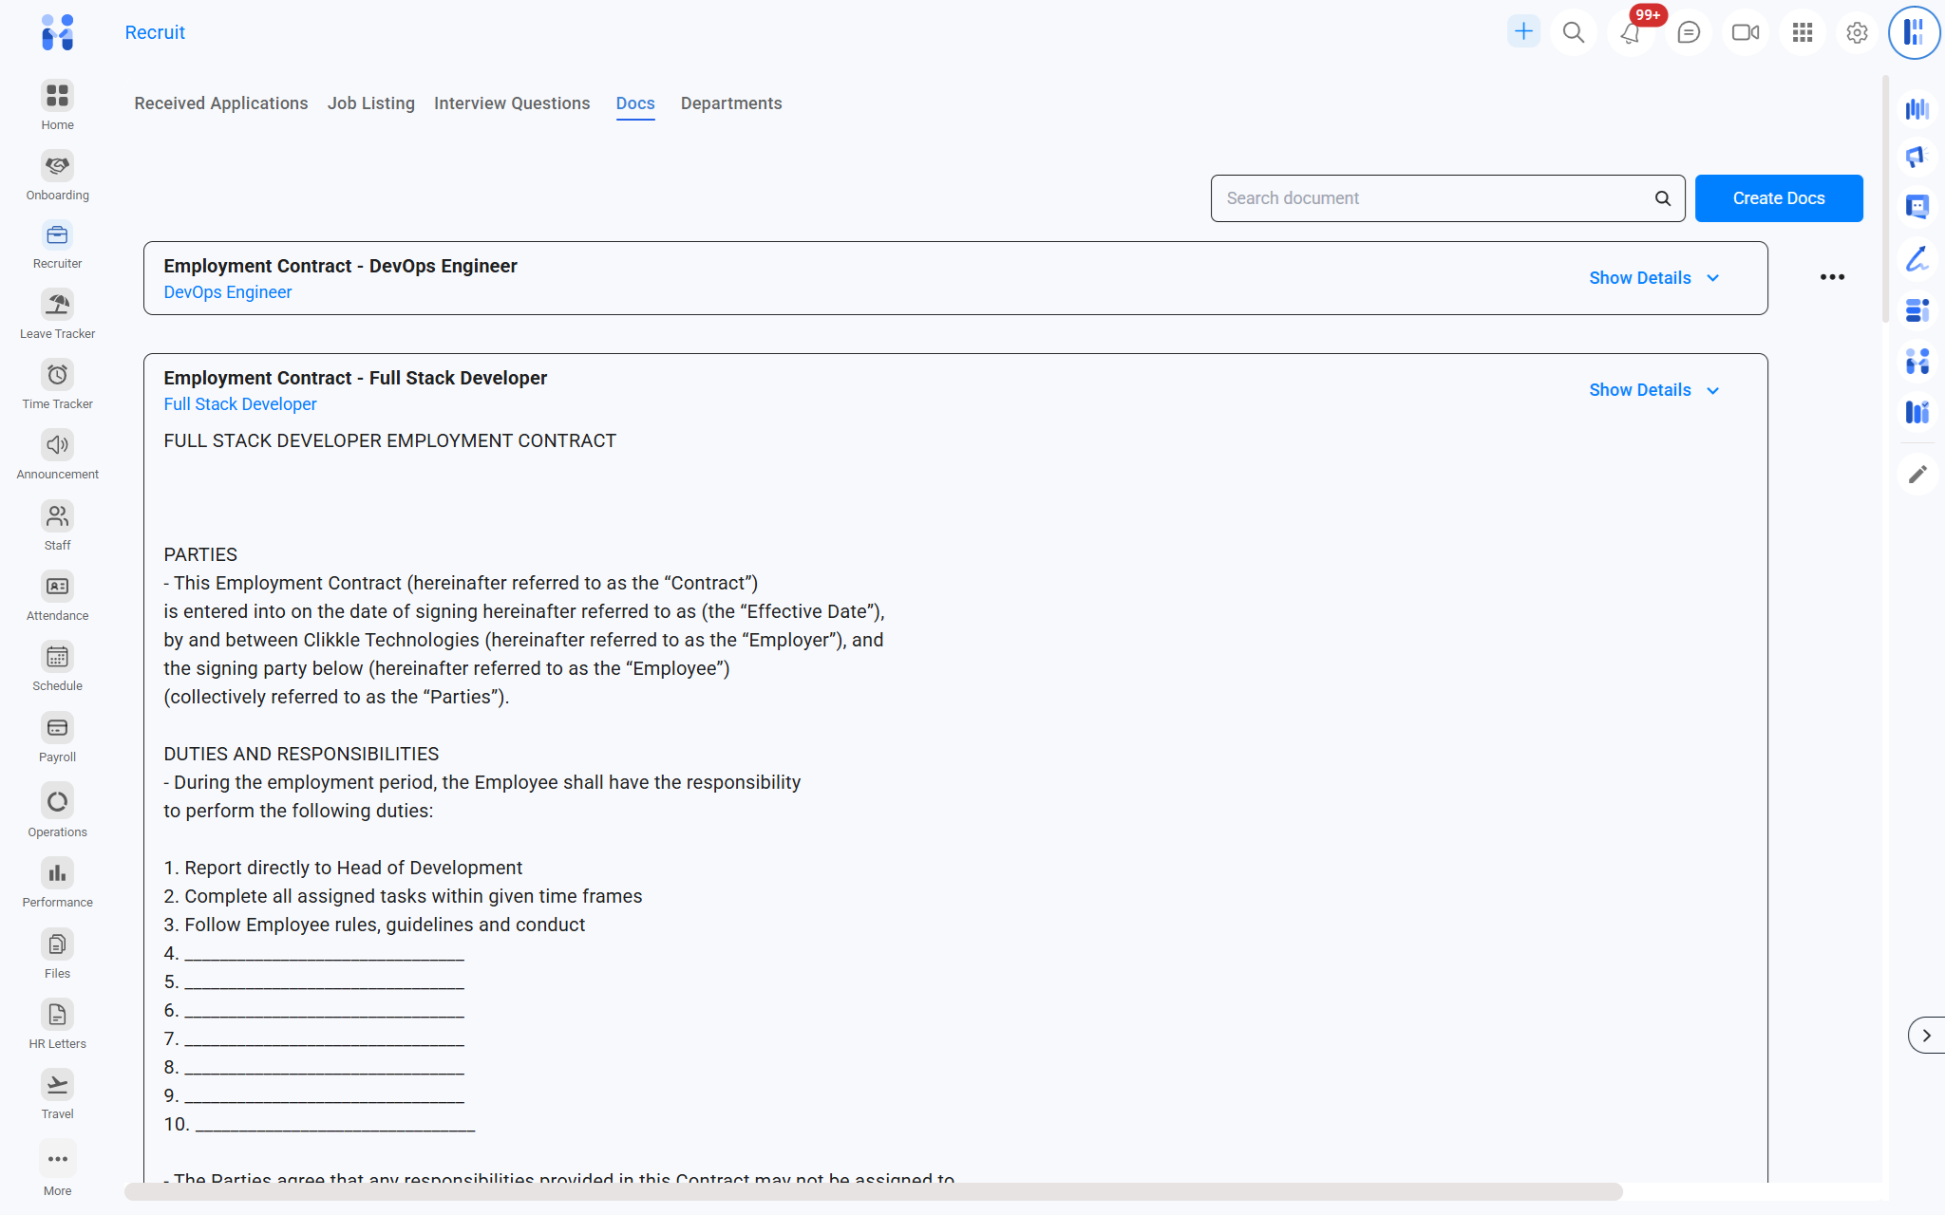Switch to the Interview Questions tab
The width and height of the screenshot is (1945, 1215).
pos(511,103)
